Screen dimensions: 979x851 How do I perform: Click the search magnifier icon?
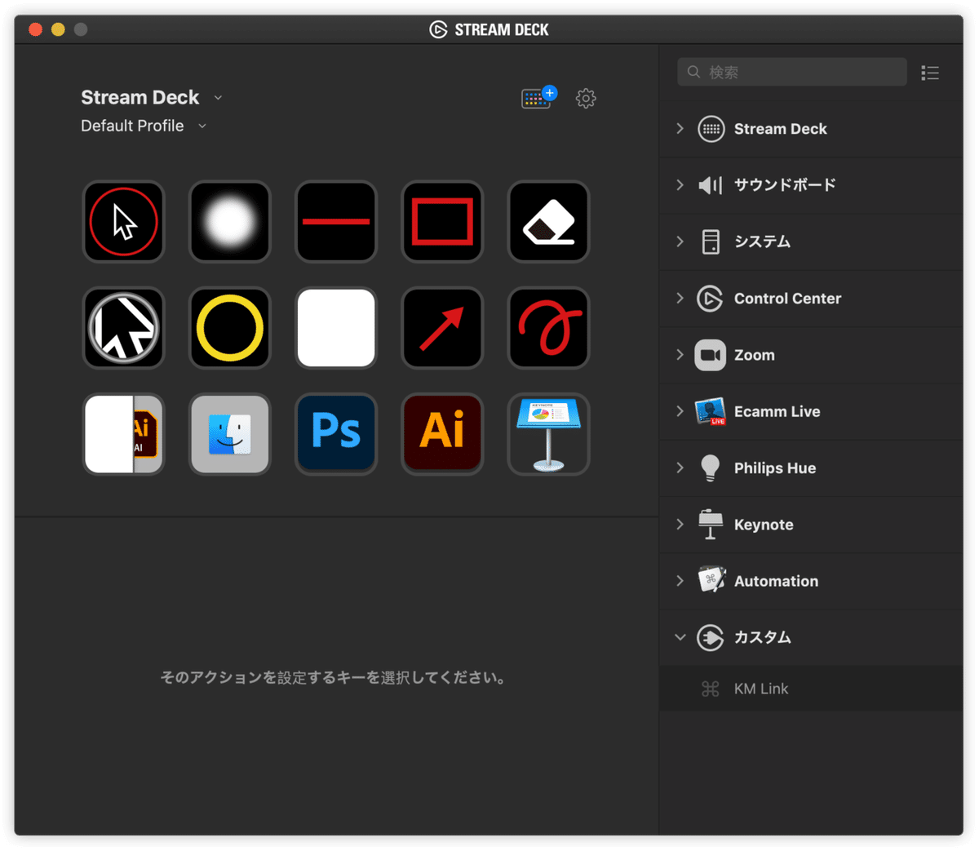[693, 72]
